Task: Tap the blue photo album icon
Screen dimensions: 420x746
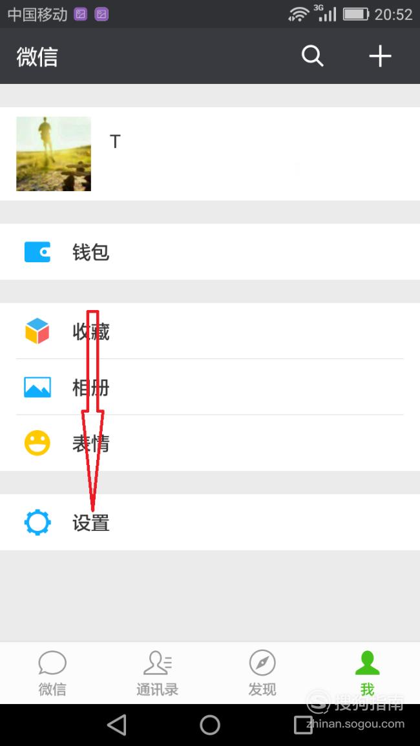Action: [37, 388]
